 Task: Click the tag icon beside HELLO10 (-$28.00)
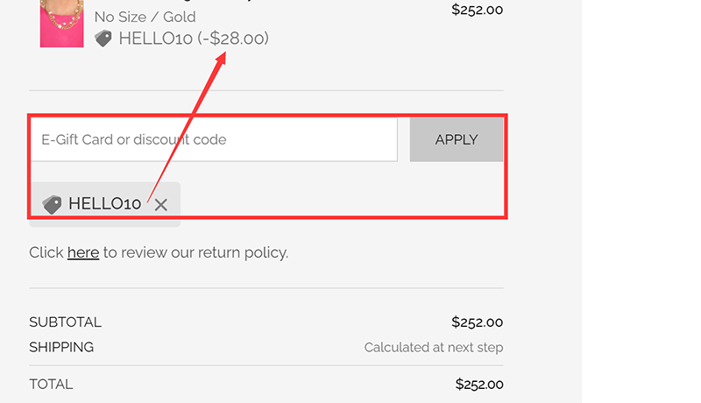(103, 39)
